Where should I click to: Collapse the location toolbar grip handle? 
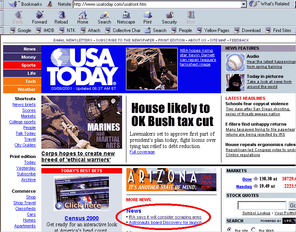(x=2, y=4)
